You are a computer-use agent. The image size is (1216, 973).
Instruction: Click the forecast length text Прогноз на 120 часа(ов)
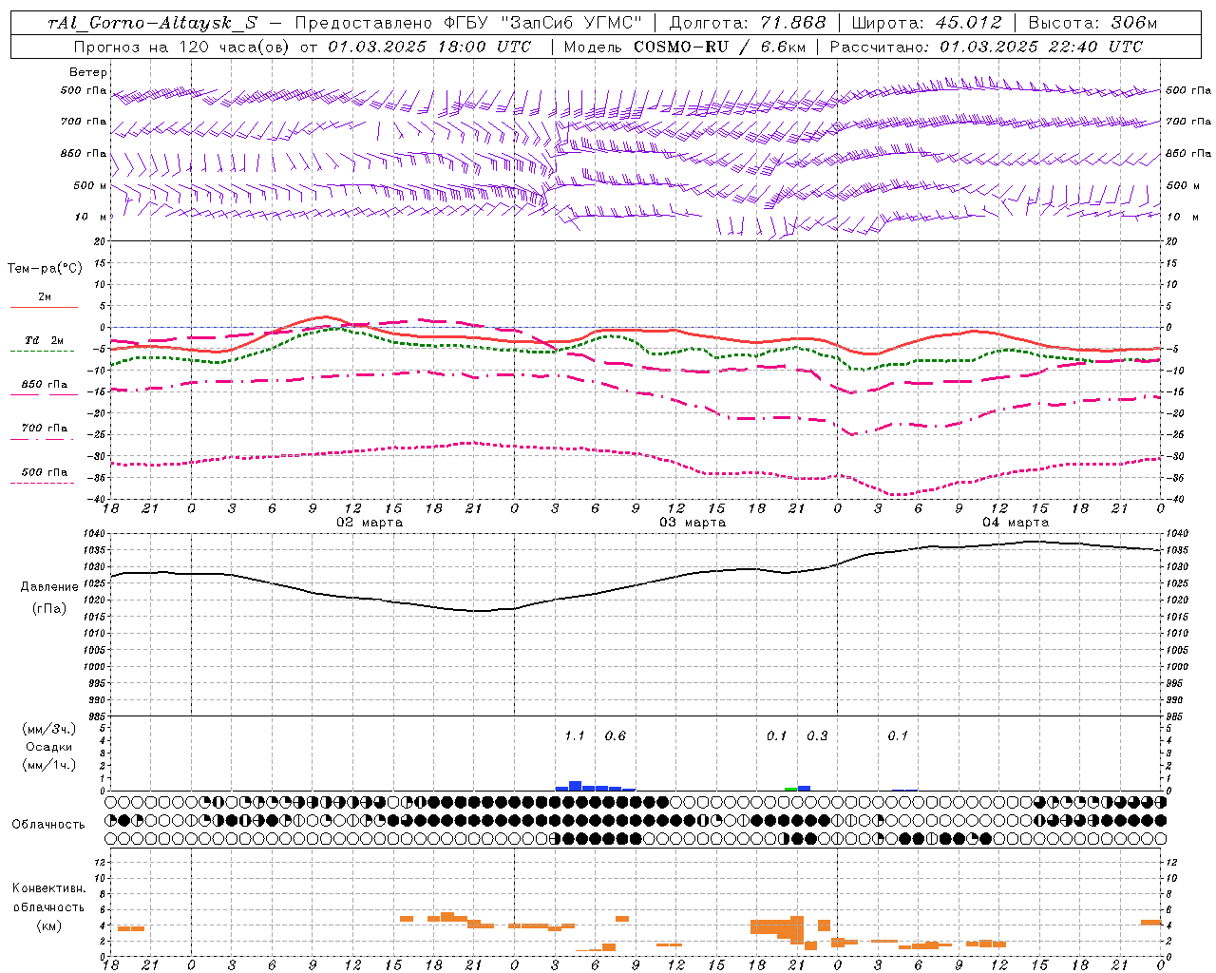tap(180, 47)
